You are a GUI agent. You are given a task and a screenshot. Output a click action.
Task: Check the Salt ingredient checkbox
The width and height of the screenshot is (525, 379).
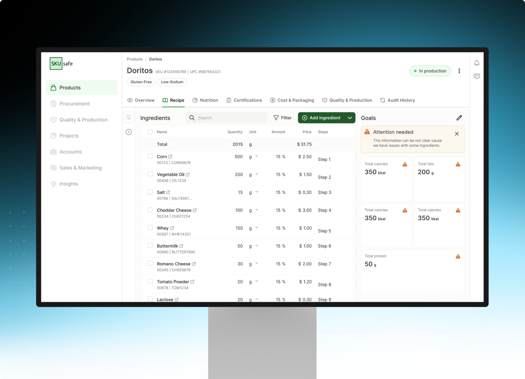click(x=150, y=192)
